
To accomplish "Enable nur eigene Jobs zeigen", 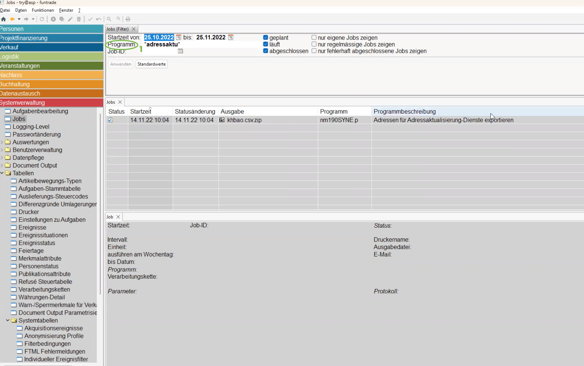I will 314,38.
